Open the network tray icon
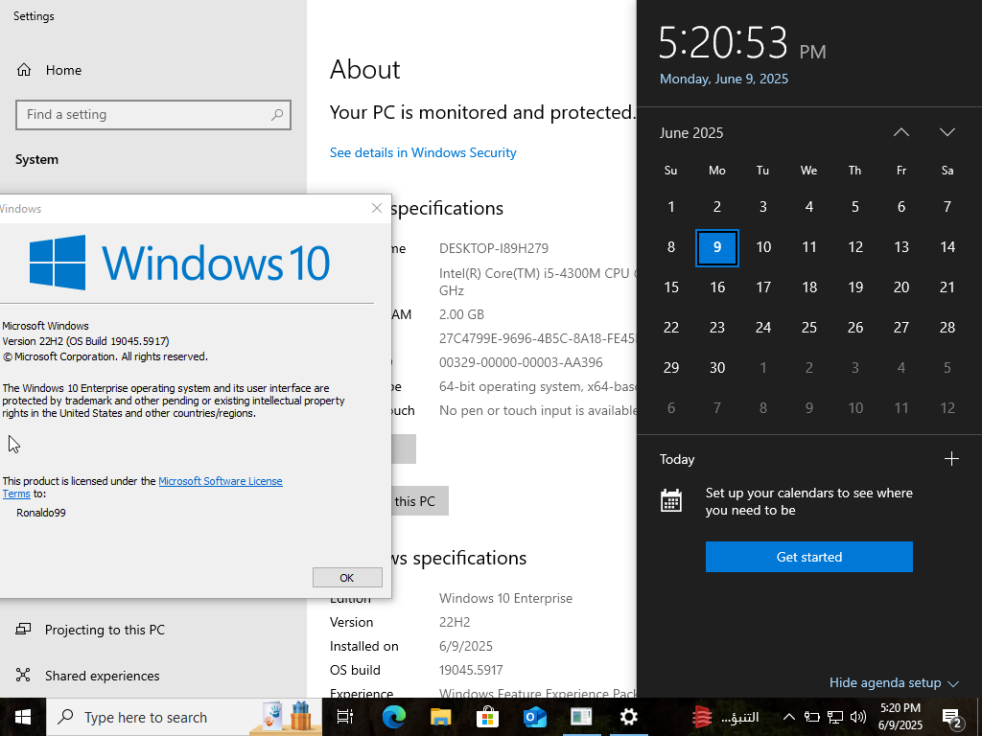Screen dimensions: 982x736 [835, 717]
